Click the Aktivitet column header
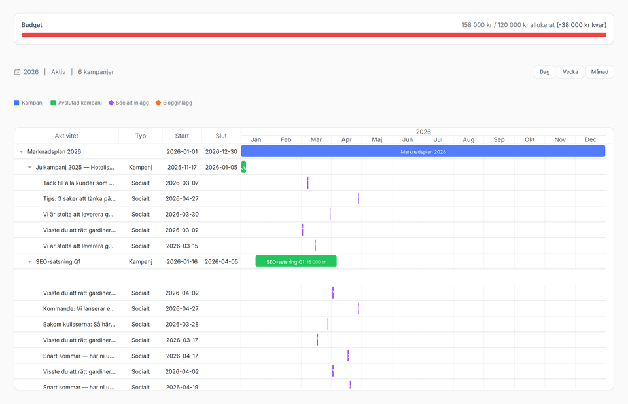628x404 pixels. coord(66,136)
